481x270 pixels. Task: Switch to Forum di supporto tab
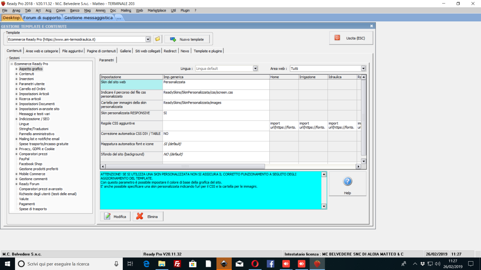42,18
